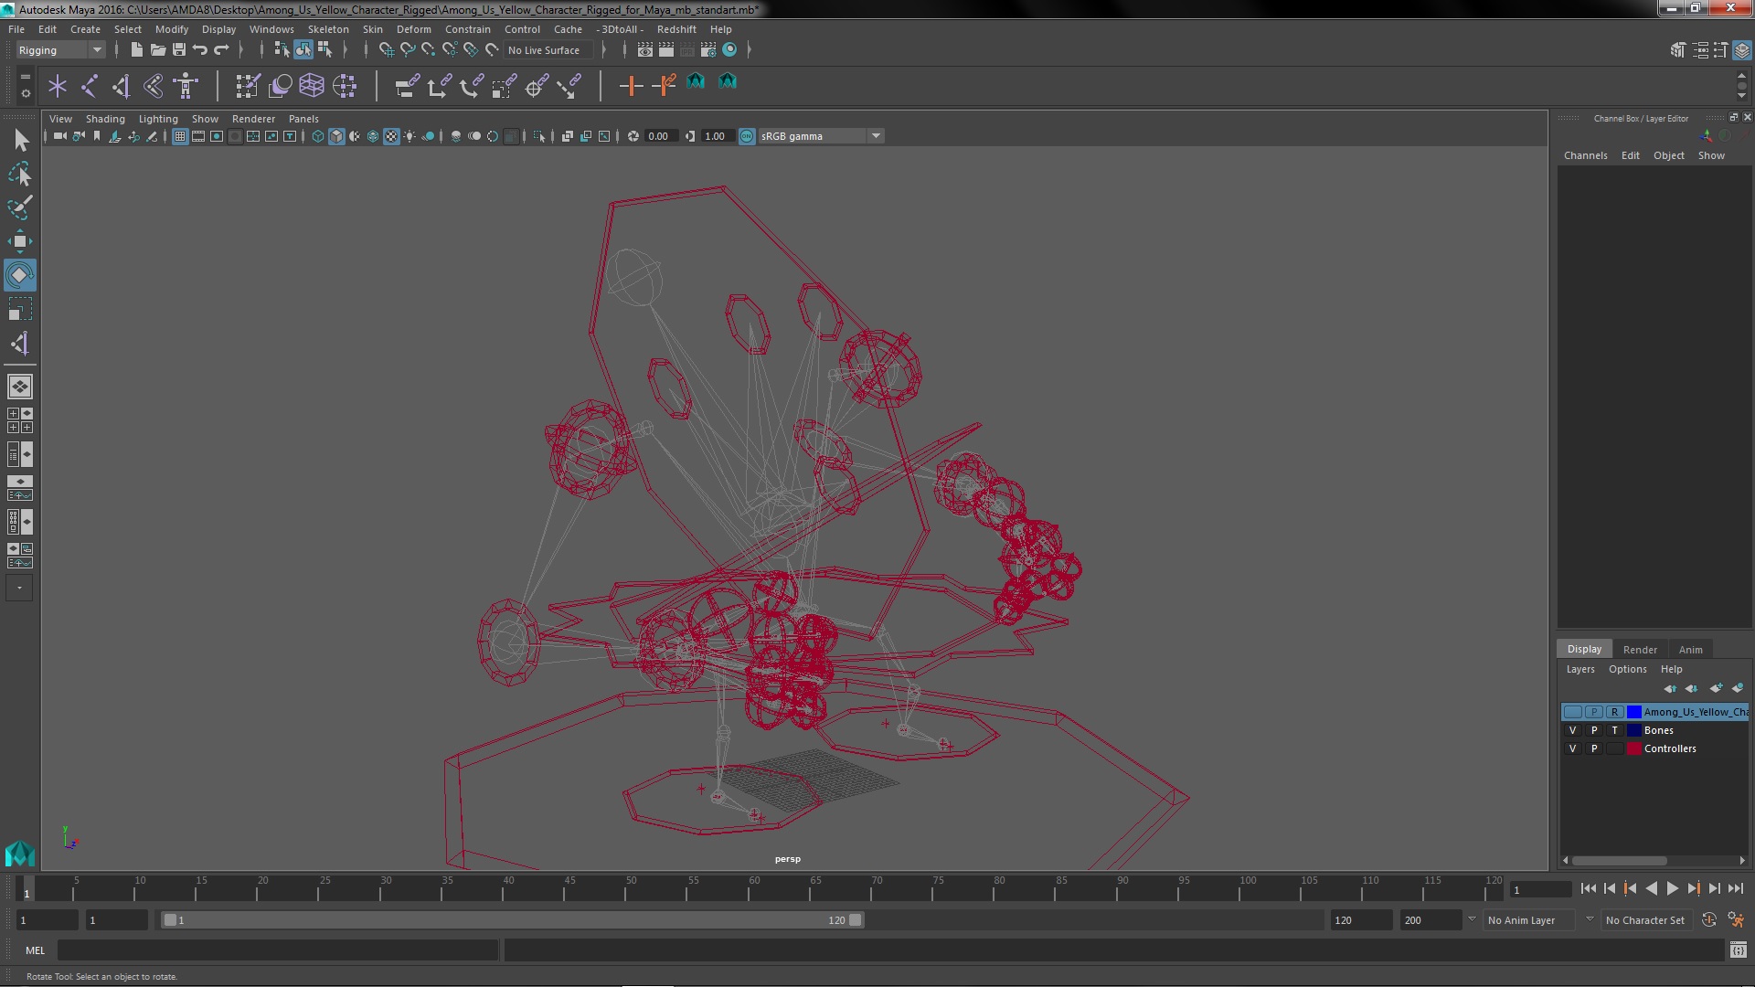1755x987 pixels.
Task: Select the Scale tool in the toolbox
Action: pos(20,309)
